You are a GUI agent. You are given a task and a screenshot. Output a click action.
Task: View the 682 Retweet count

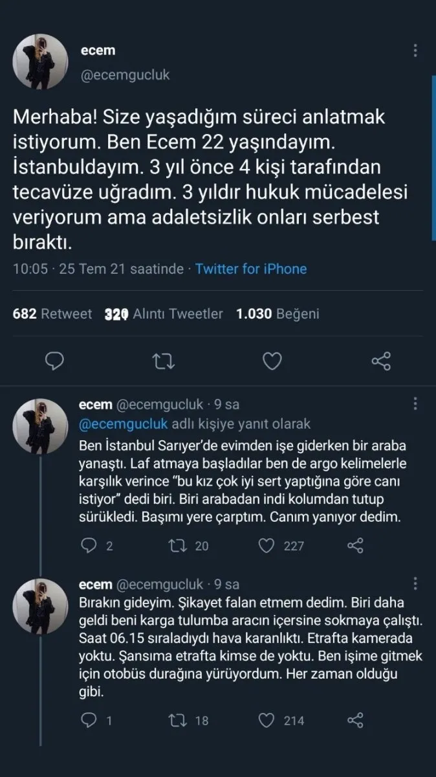click(51, 313)
